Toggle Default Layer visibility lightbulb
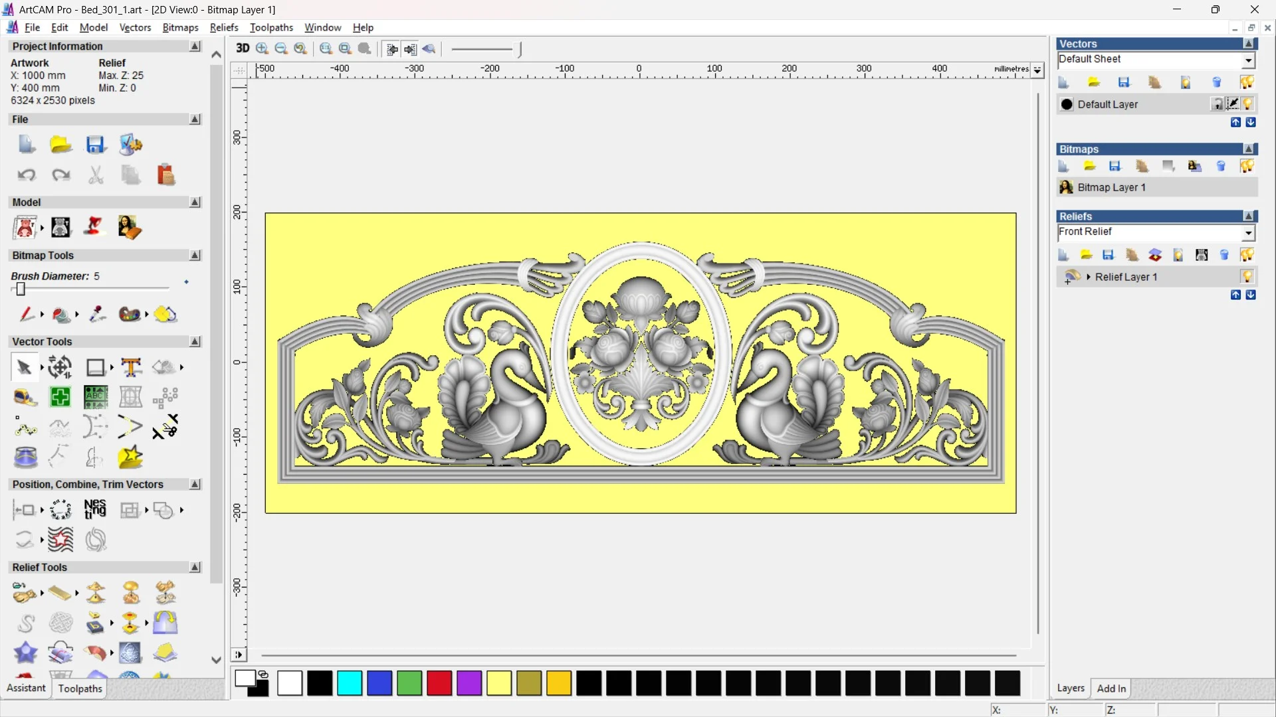The image size is (1276, 717). pos(1248,104)
